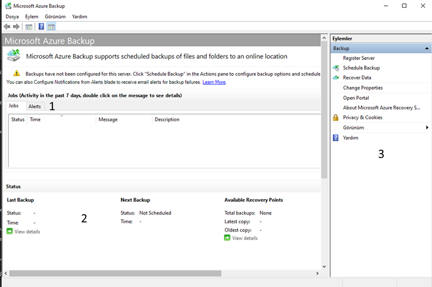The image size is (432, 287).
Task: Click the Back arrow toolbar icon
Action: tap(7, 26)
